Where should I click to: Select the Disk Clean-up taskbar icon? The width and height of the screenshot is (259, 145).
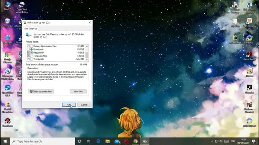145,141
